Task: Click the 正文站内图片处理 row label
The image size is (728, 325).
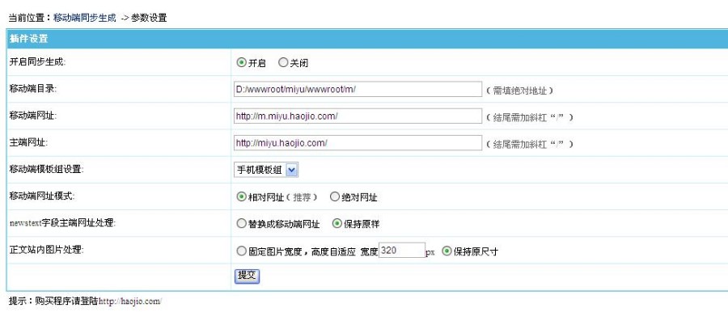Action: [x=46, y=250]
